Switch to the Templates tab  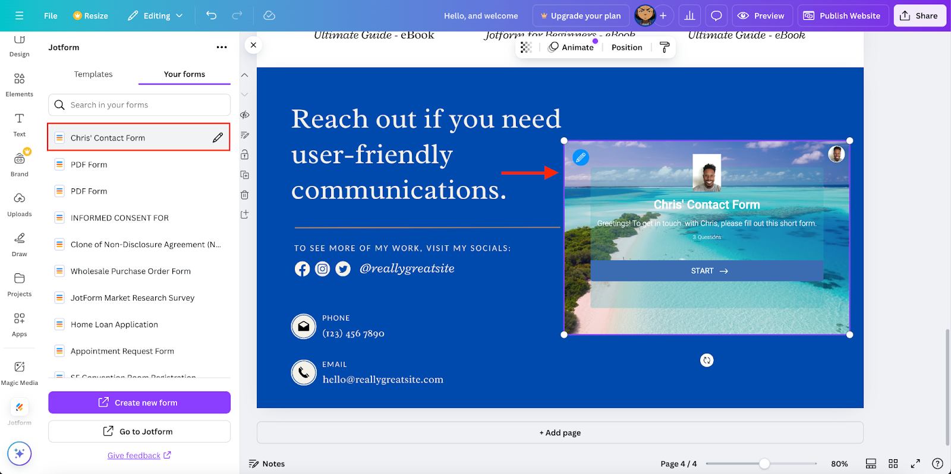coord(93,74)
